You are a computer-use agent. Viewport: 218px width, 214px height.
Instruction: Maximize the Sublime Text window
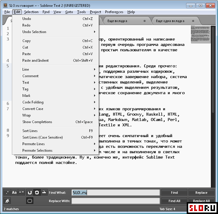coord(200,6)
